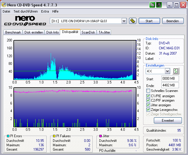Open the Extra menu
The width and height of the screenshot is (188, 155).
click(45, 11)
